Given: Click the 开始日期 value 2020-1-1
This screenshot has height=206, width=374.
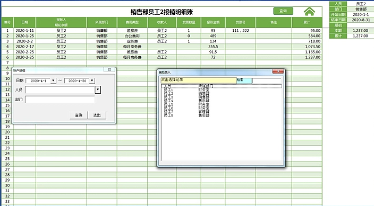Looking at the screenshot, I should [361, 14].
